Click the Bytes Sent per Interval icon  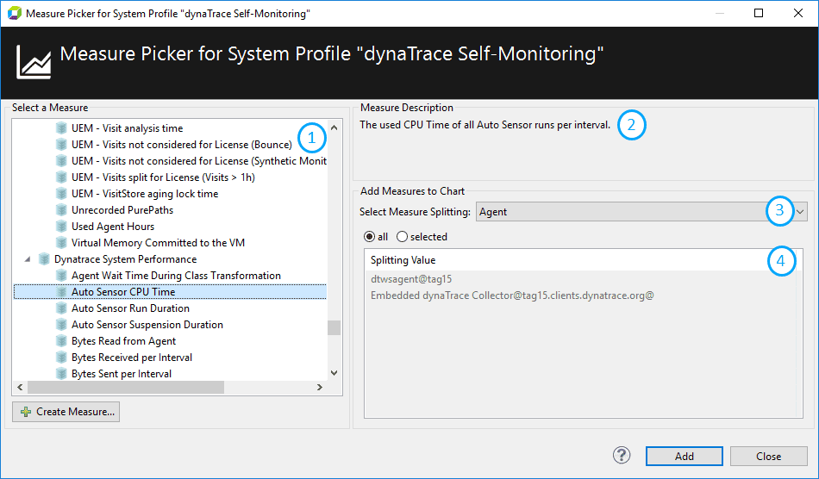[61, 374]
